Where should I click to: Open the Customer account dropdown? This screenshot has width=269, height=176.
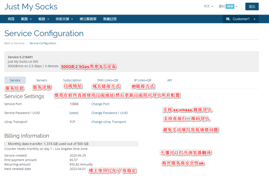coord(241,19)
